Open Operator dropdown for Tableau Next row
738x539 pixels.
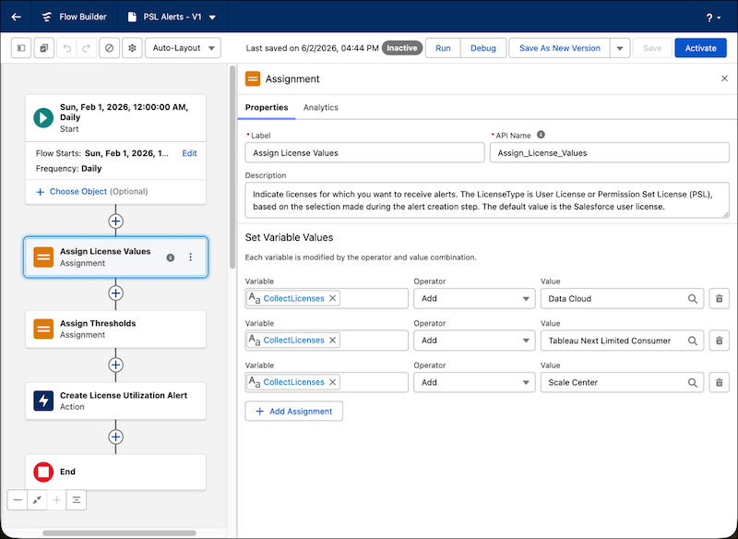click(x=474, y=341)
